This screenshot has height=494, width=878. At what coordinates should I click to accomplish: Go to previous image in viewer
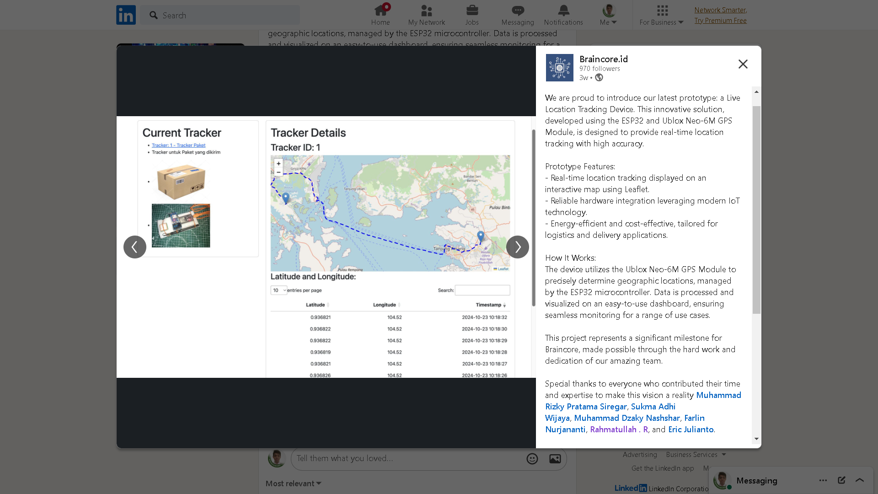[135, 247]
